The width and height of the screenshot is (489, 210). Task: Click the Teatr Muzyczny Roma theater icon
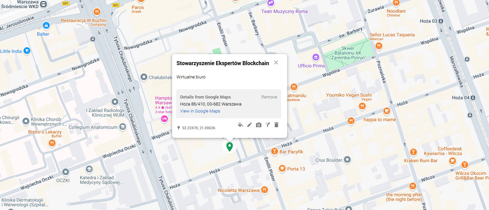(x=271, y=3)
